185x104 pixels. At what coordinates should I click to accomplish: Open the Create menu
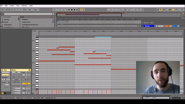click(12, 6)
